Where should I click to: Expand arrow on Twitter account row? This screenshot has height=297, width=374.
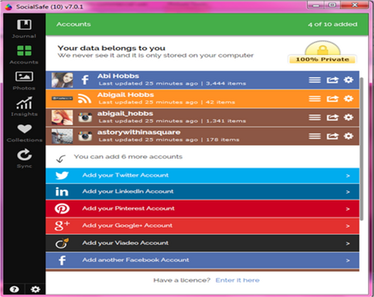click(348, 176)
